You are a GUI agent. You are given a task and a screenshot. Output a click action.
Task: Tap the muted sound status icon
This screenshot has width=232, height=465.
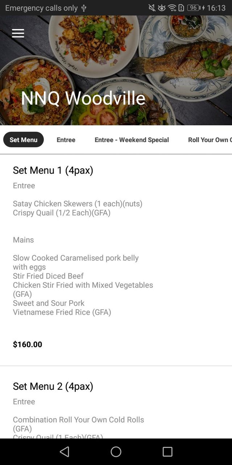pyautogui.click(x=152, y=8)
